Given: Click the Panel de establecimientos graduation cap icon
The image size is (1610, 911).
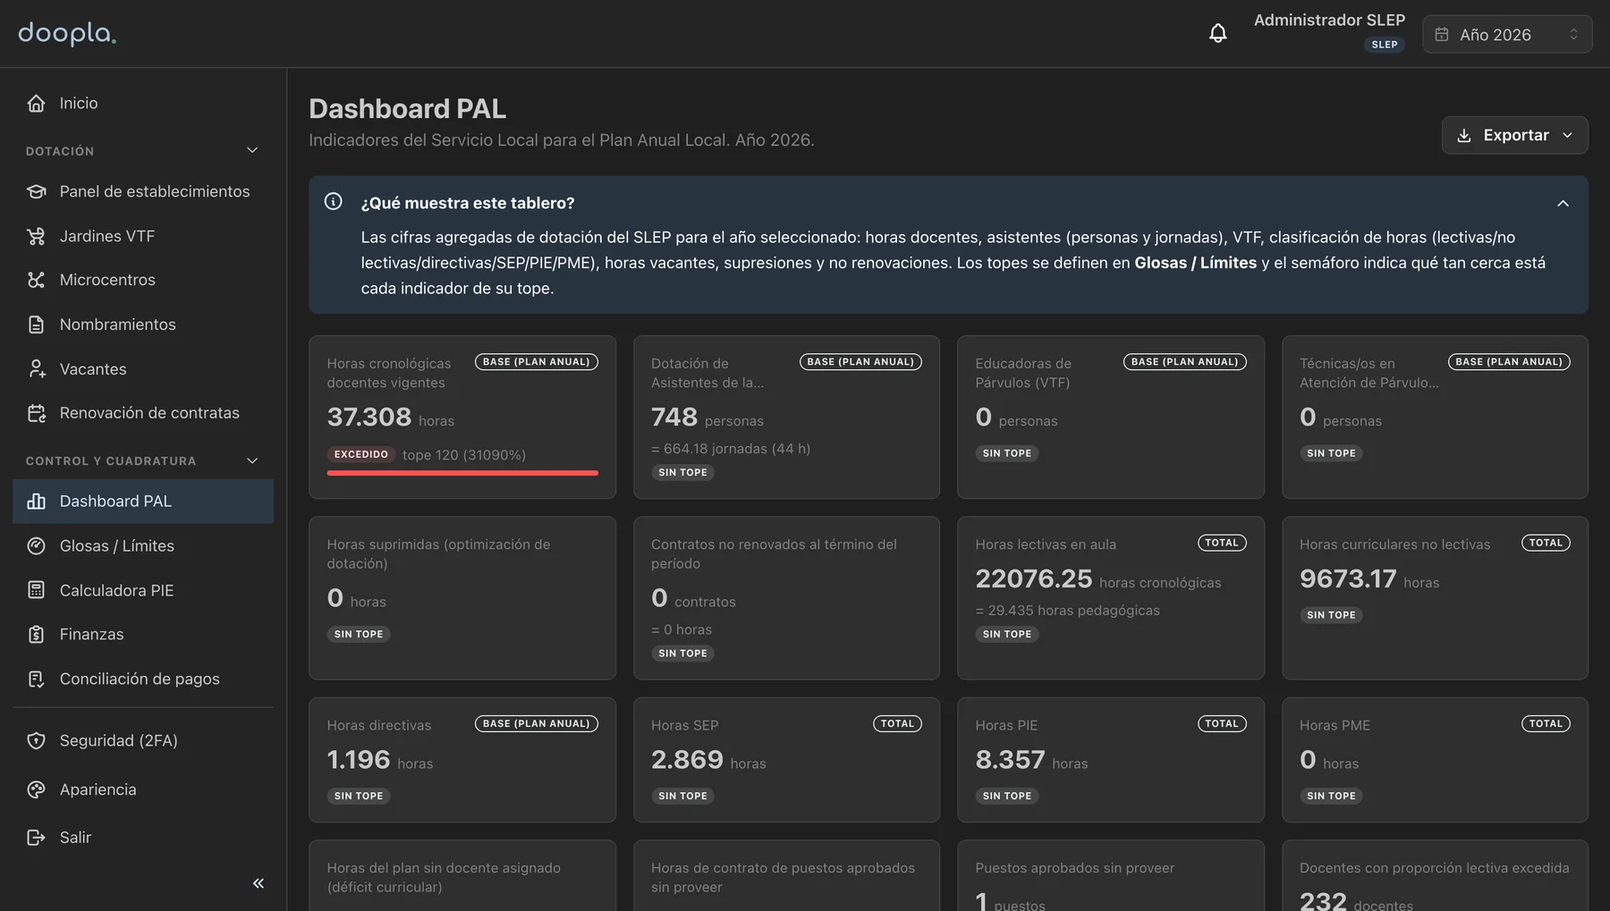Looking at the screenshot, I should tap(36, 191).
